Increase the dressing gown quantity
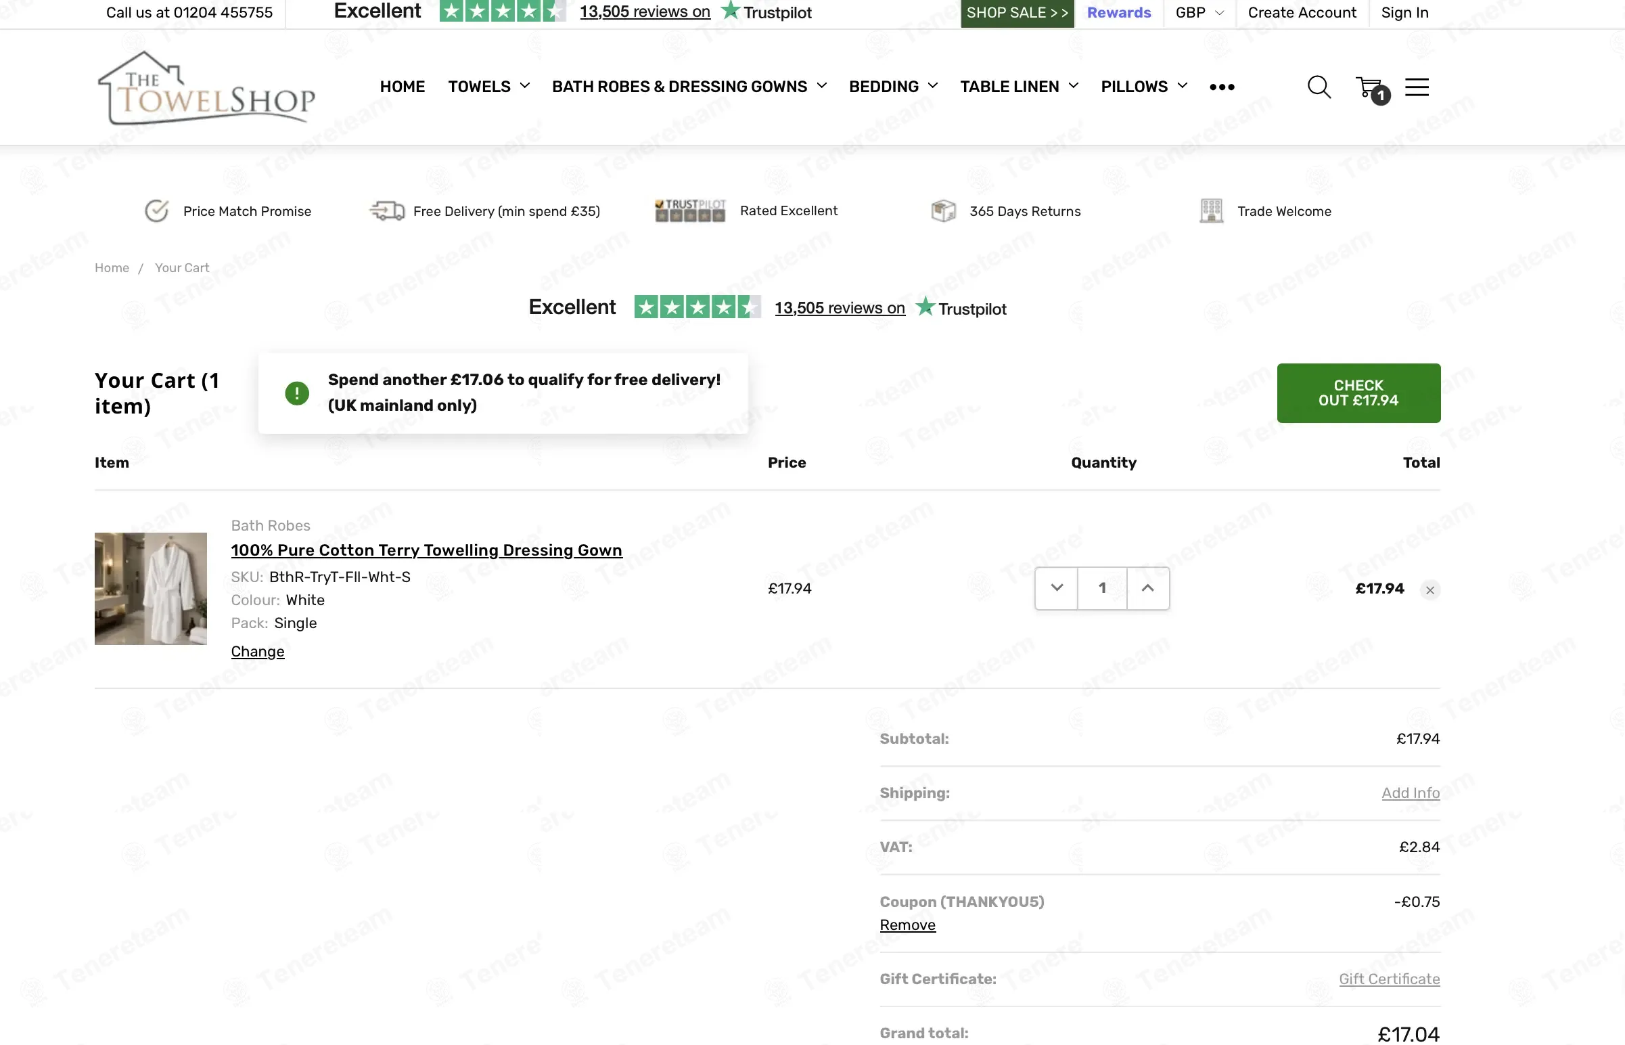 (x=1147, y=588)
